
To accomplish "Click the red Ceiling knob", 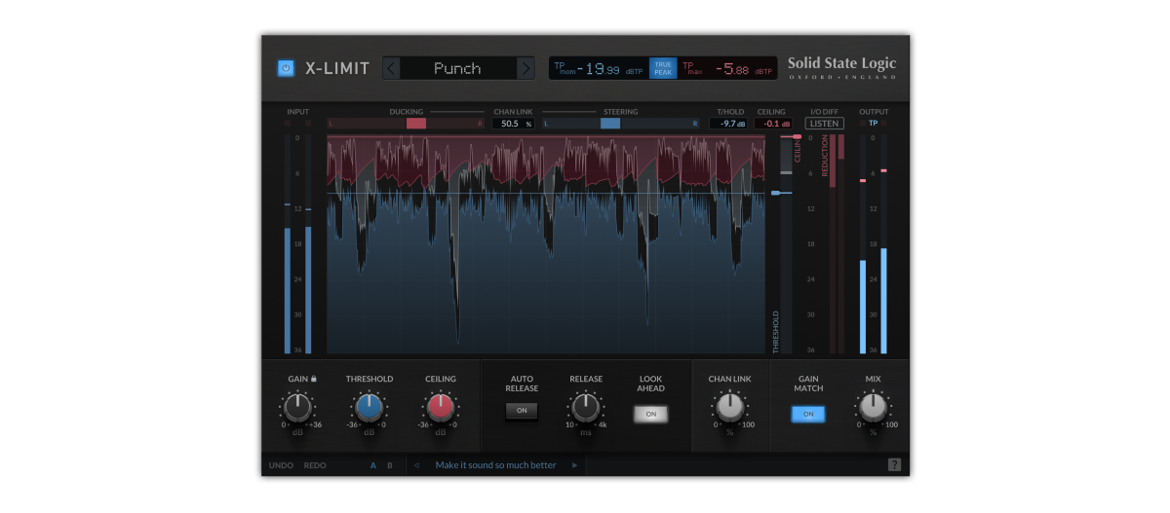I will pos(440,408).
